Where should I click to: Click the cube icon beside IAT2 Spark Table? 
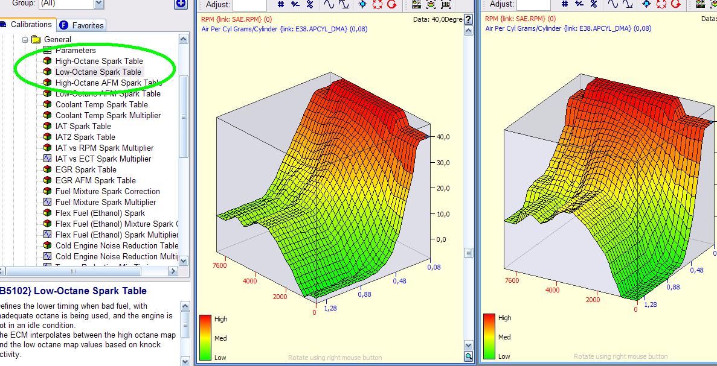point(47,137)
